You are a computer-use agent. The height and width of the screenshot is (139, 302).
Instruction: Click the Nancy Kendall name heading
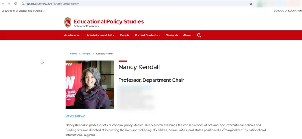pyautogui.click(x=139, y=67)
